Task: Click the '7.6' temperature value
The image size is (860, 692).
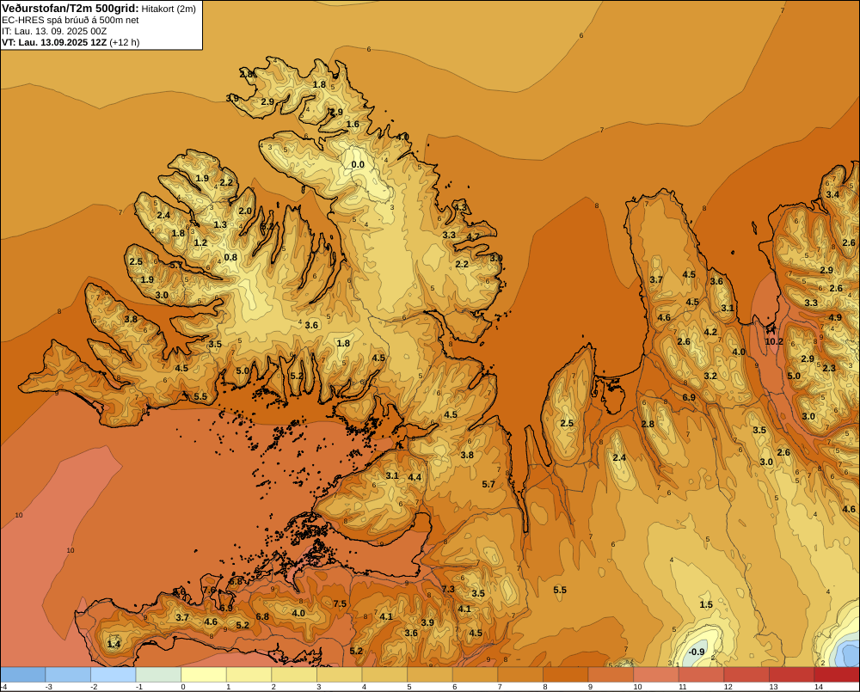Action: click(x=210, y=590)
